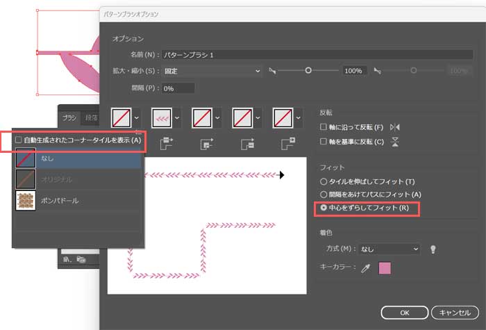The width and height of the screenshot is (486, 330).
Task: Expand the inner corner tile dropdown arrow
Action: (217, 118)
